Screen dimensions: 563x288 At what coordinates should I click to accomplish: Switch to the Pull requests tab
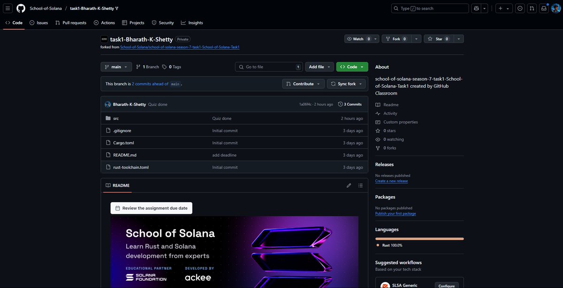[70, 22]
